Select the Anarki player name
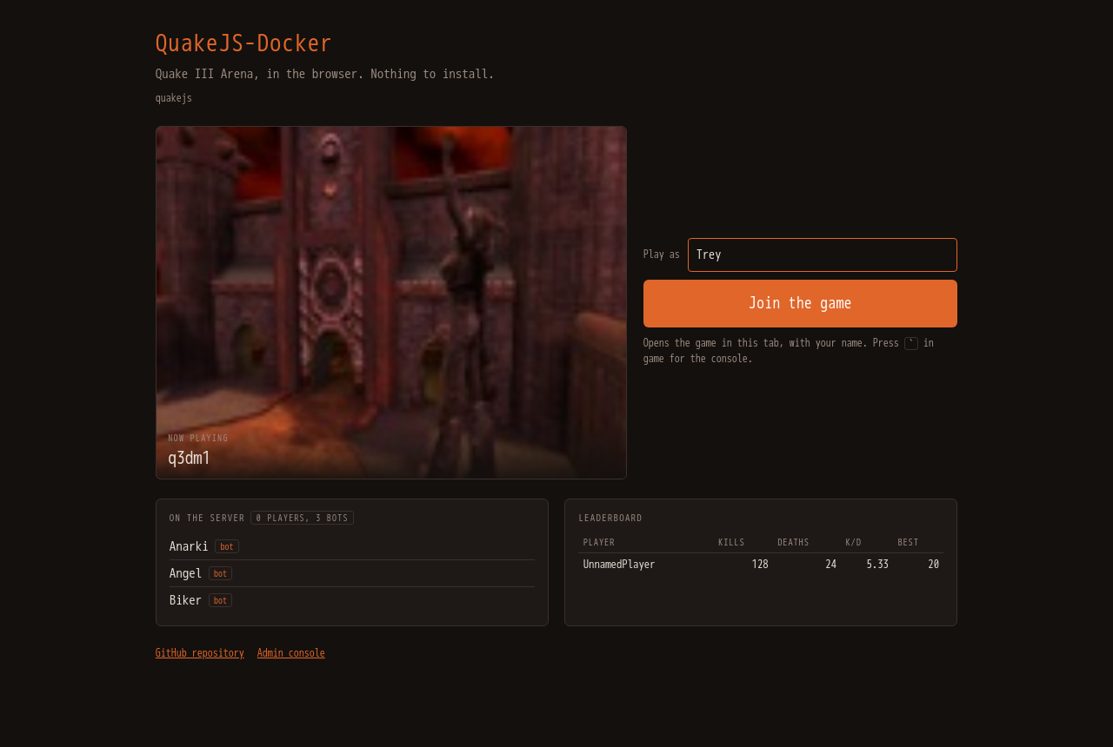This screenshot has height=747, width=1113. coord(189,546)
